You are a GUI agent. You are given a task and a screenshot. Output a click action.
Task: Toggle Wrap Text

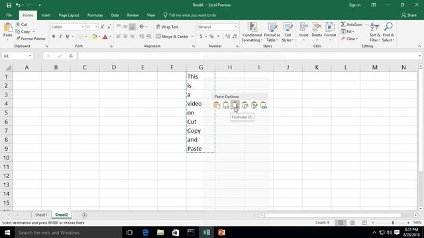[x=167, y=27]
